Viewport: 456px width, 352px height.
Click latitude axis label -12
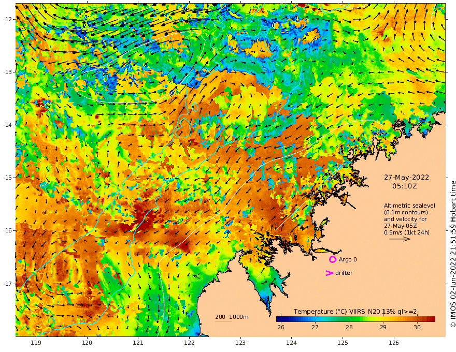tap(8, 19)
